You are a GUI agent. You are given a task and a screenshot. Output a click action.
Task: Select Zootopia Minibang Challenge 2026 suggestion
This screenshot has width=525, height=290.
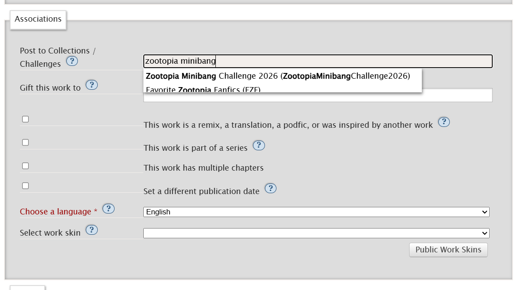tap(278, 76)
